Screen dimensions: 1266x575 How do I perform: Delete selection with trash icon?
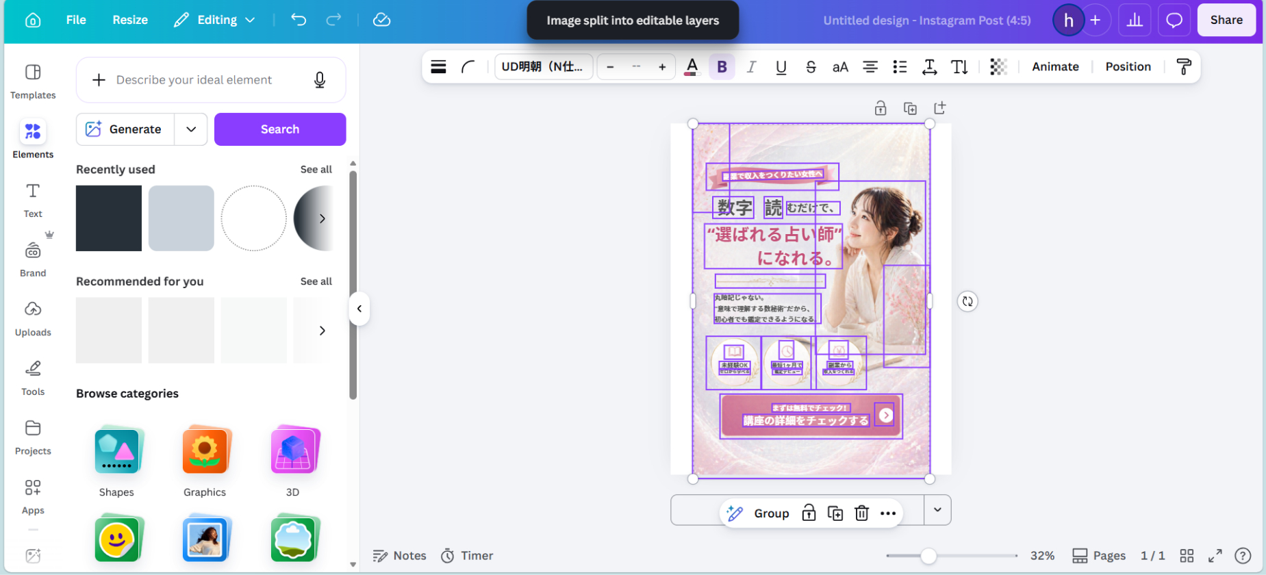(861, 513)
